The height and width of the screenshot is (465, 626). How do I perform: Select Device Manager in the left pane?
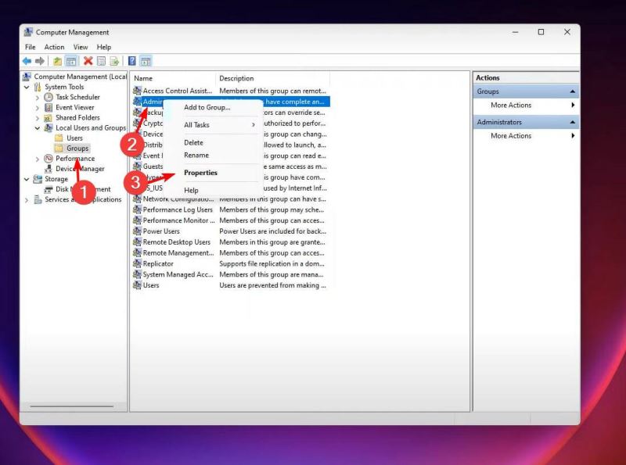tap(80, 168)
